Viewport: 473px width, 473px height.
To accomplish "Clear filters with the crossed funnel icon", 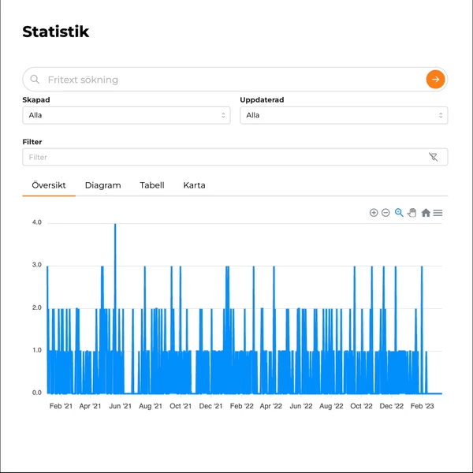I will click(x=433, y=157).
